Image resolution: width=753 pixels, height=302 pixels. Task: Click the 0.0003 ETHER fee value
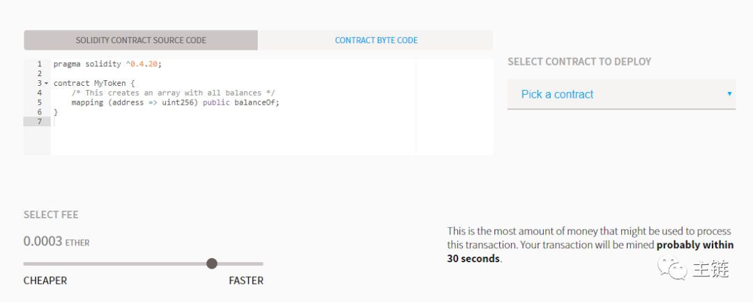point(56,241)
